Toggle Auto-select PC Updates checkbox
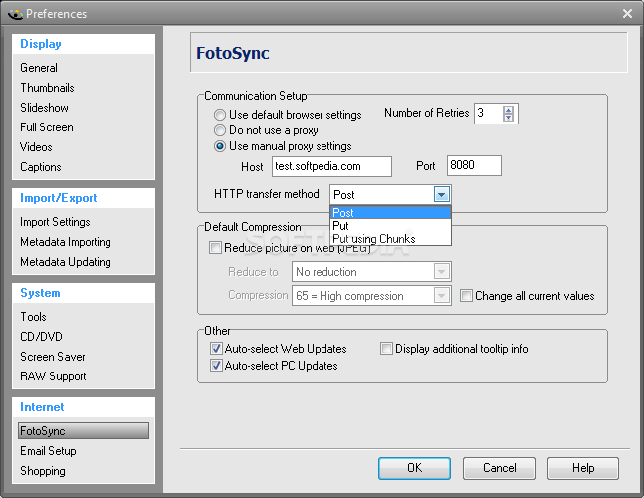 click(216, 366)
